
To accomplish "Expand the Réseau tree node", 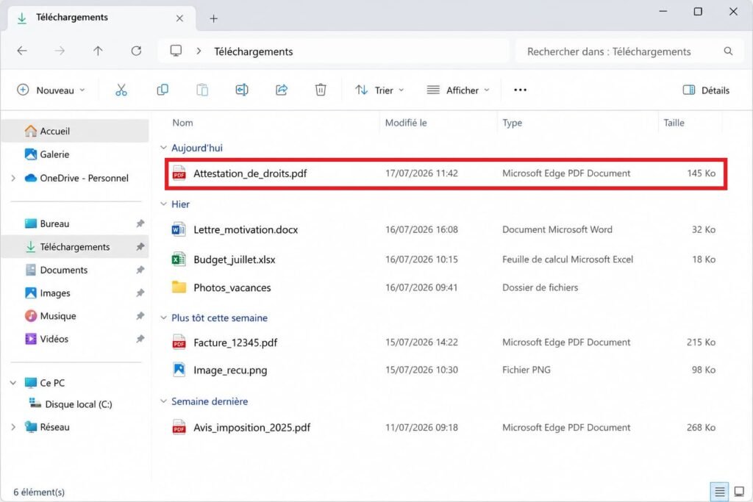I will click(13, 427).
